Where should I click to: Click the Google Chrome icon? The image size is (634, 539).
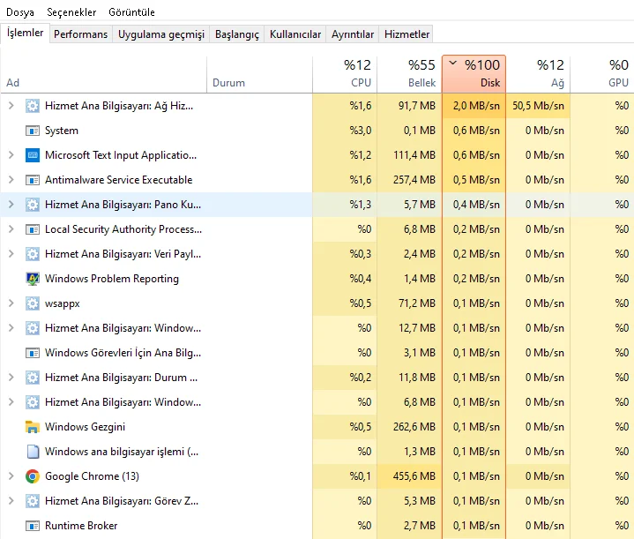click(33, 476)
